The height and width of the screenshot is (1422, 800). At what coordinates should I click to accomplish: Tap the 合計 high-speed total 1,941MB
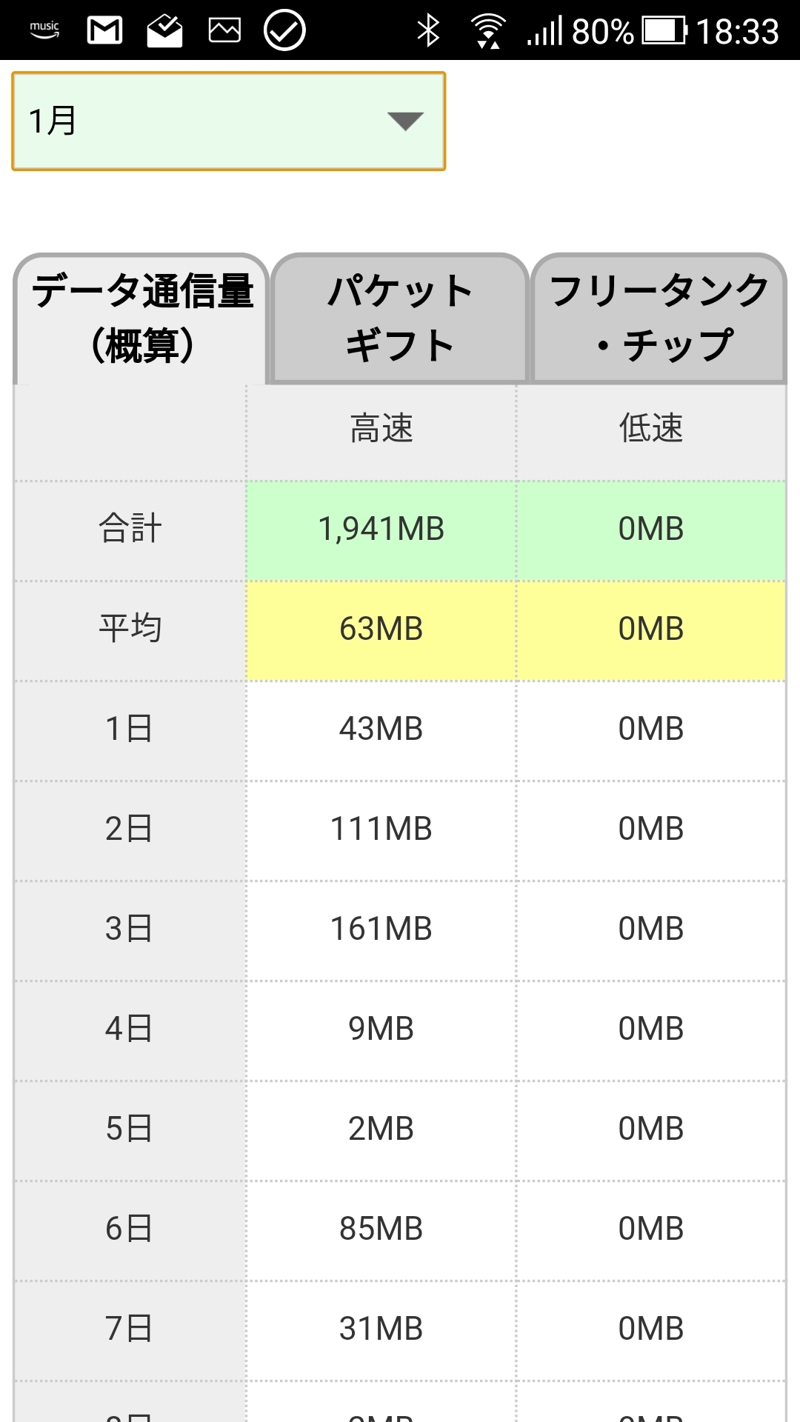pos(381,530)
